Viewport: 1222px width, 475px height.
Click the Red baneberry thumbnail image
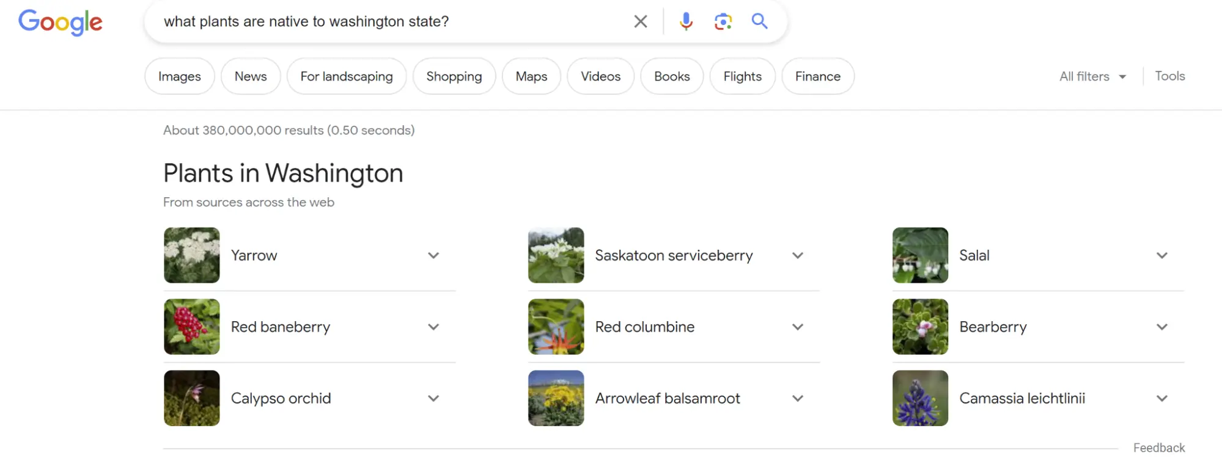(x=191, y=327)
